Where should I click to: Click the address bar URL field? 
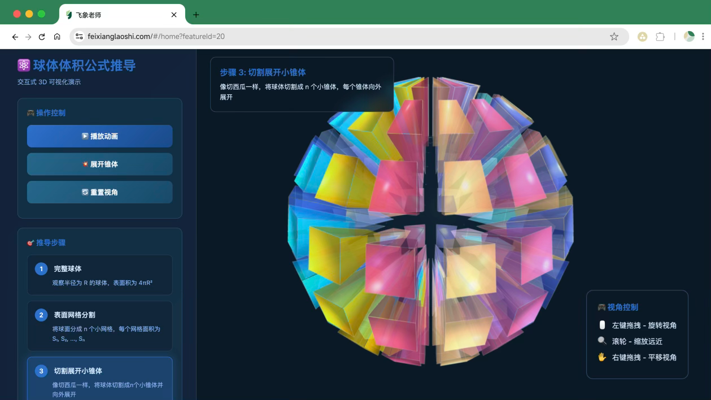coord(339,37)
